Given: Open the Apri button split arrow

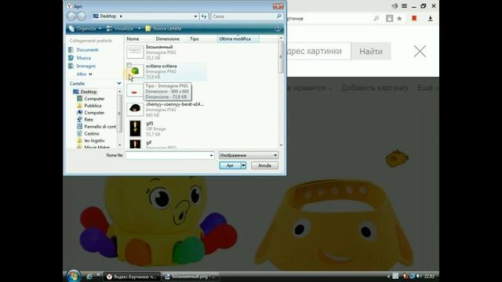Looking at the screenshot, I should (x=244, y=165).
